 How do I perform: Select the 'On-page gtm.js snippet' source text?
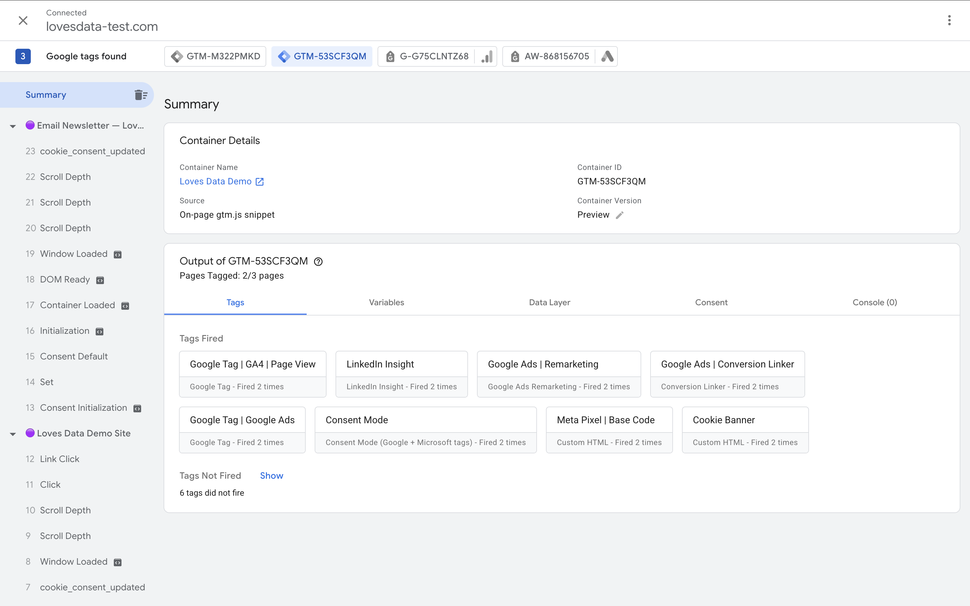pyautogui.click(x=227, y=215)
